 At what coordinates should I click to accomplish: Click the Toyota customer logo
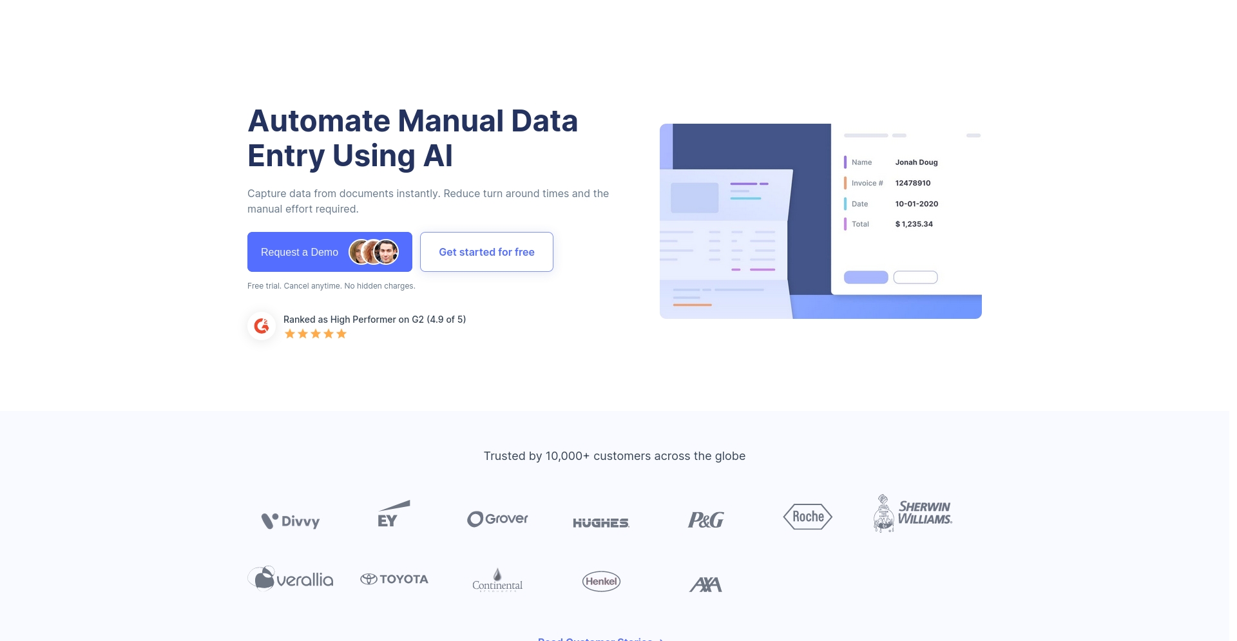click(x=394, y=579)
